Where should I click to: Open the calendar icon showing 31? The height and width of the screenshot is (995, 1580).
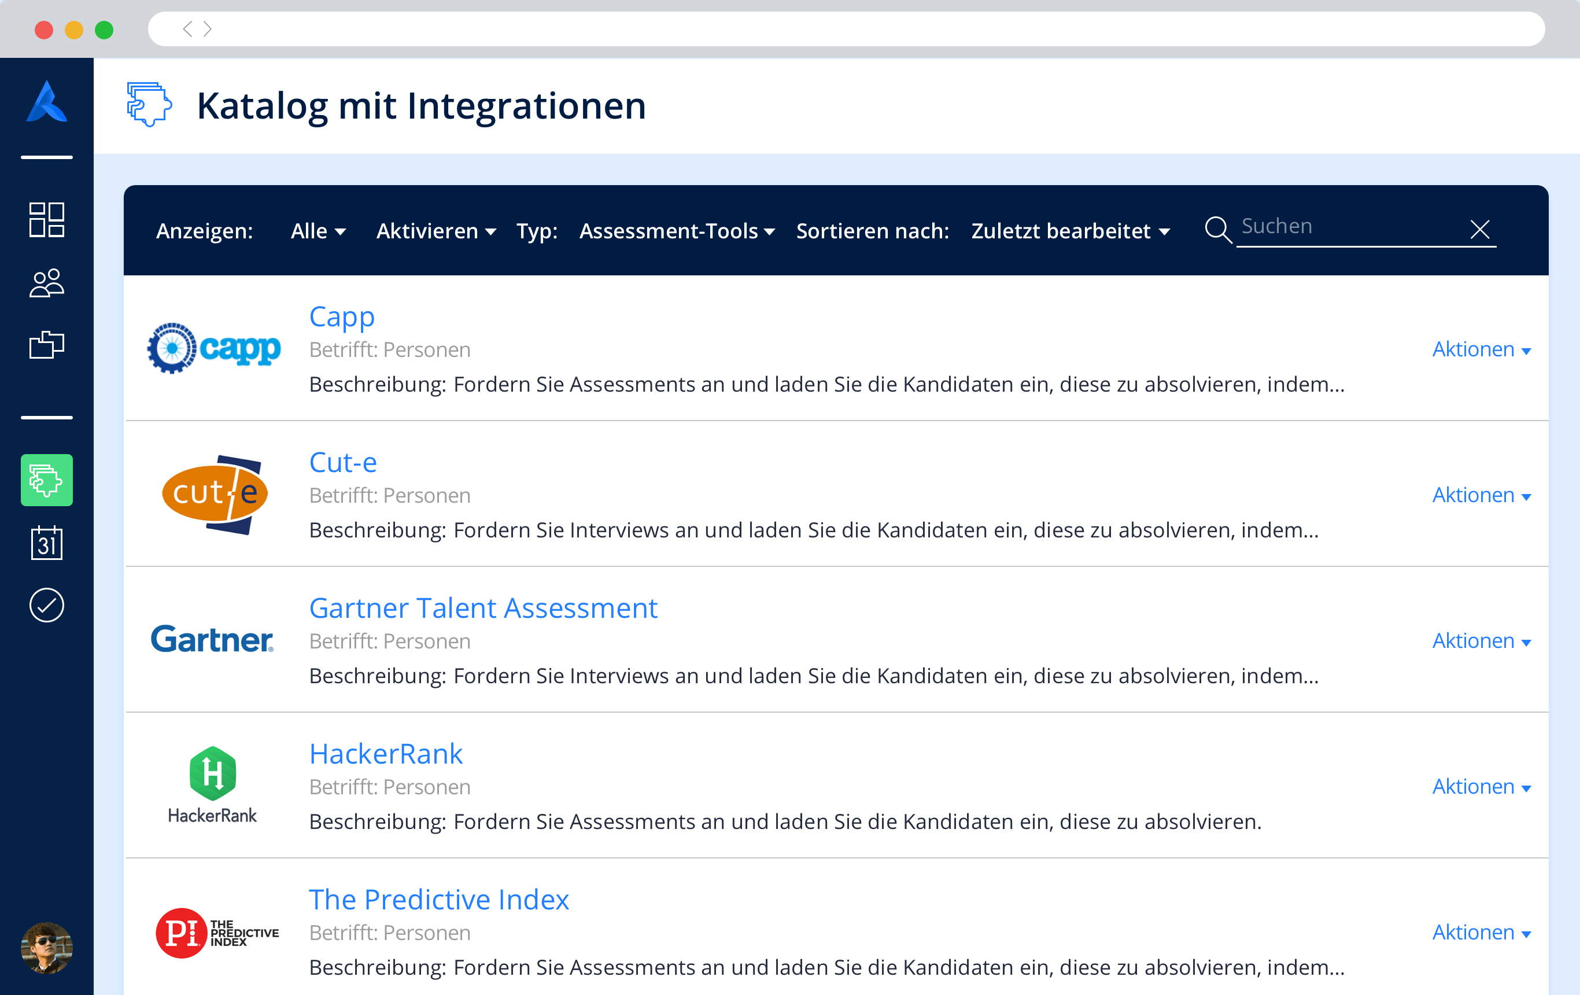coord(47,543)
